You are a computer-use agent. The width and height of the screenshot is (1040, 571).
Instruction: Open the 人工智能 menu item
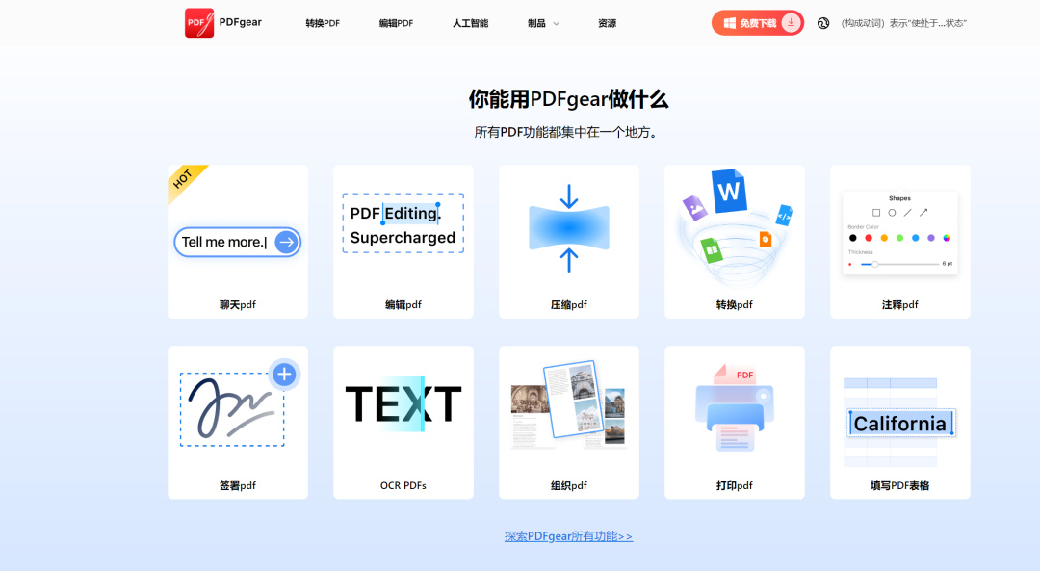click(x=470, y=23)
